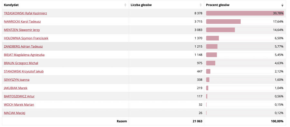This screenshot has height=127, width=290.
Task: Open NAWROCKI Karol Tadeusz link
Action: (x=22, y=22)
